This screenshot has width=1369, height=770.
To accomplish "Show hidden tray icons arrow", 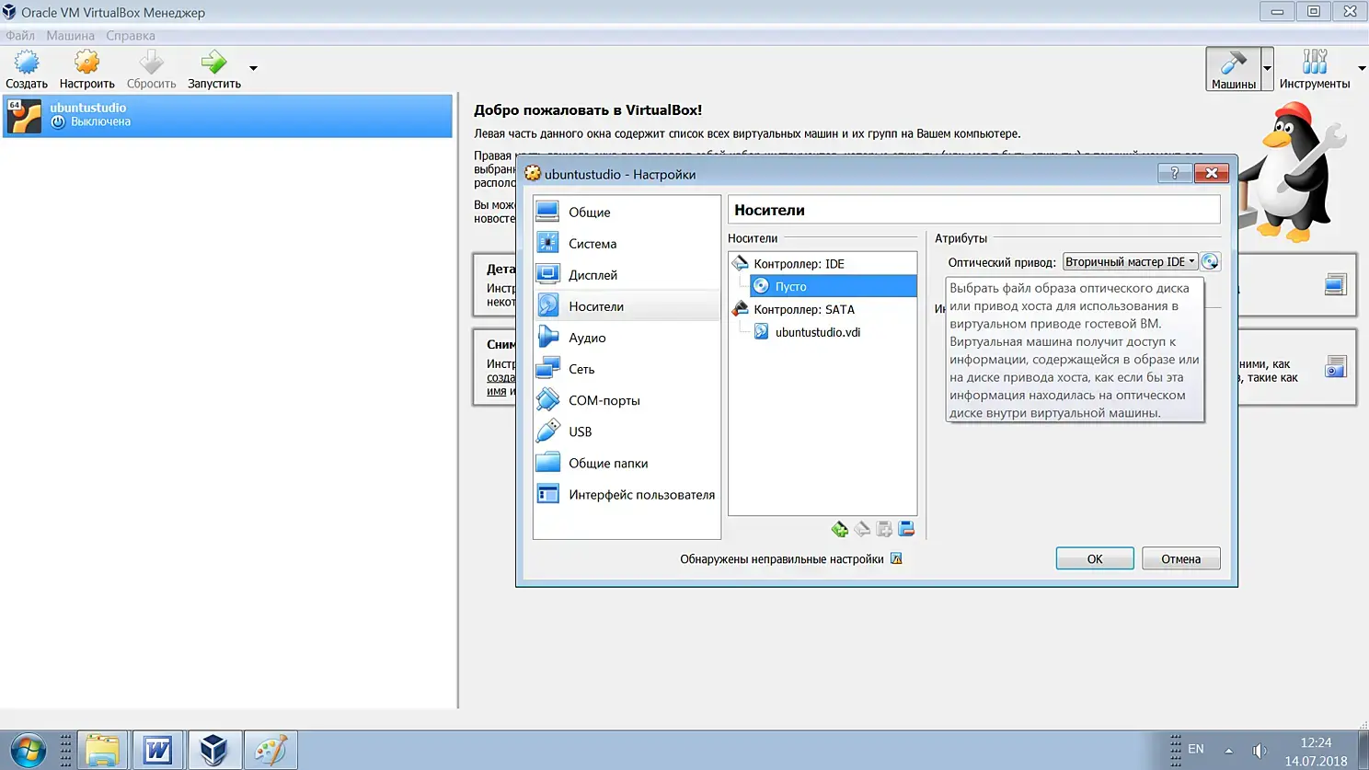I will click(1228, 751).
